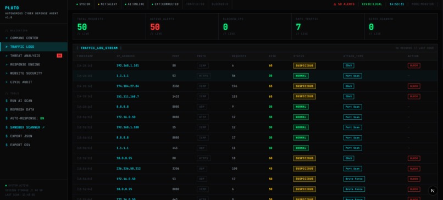Click SUSPICIOUS badge in 192.168.1.101 row
Image resolution: width=443 pixels, height=200 pixels.
[304, 65]
